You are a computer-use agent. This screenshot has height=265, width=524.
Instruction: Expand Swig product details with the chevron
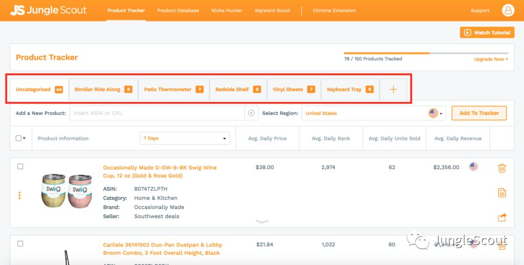tap(261, 221)
